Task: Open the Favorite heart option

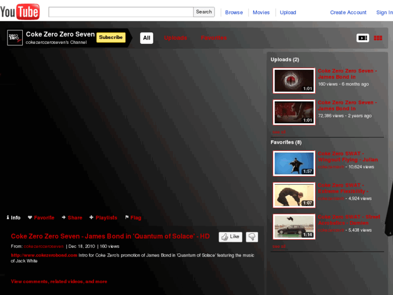Action: point(41,218)
